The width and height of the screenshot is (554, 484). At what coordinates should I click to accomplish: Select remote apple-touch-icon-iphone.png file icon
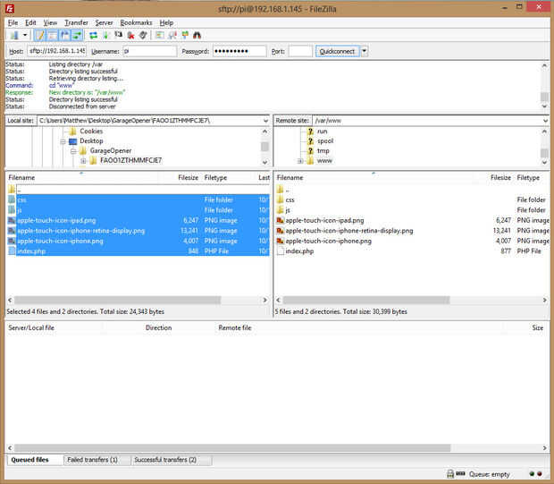tap(281, 241)
